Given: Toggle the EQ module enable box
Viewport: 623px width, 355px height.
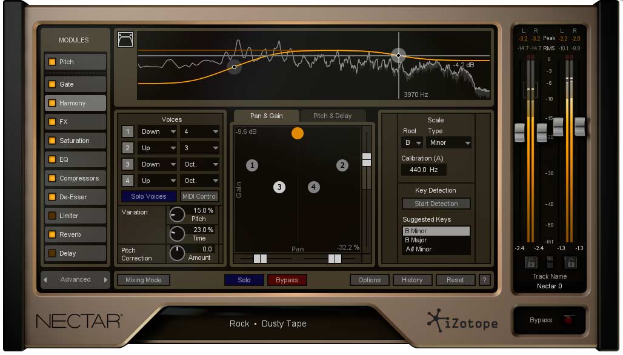Looking at the screenshot, I should [x=52, y=159].
